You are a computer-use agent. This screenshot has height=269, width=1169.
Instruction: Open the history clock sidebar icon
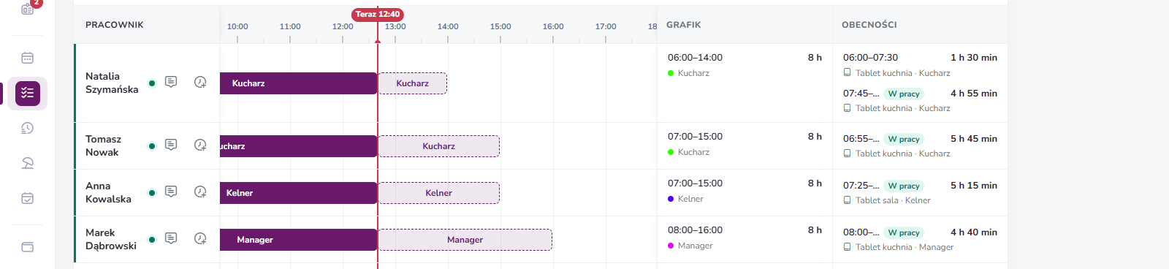(28, 128)
